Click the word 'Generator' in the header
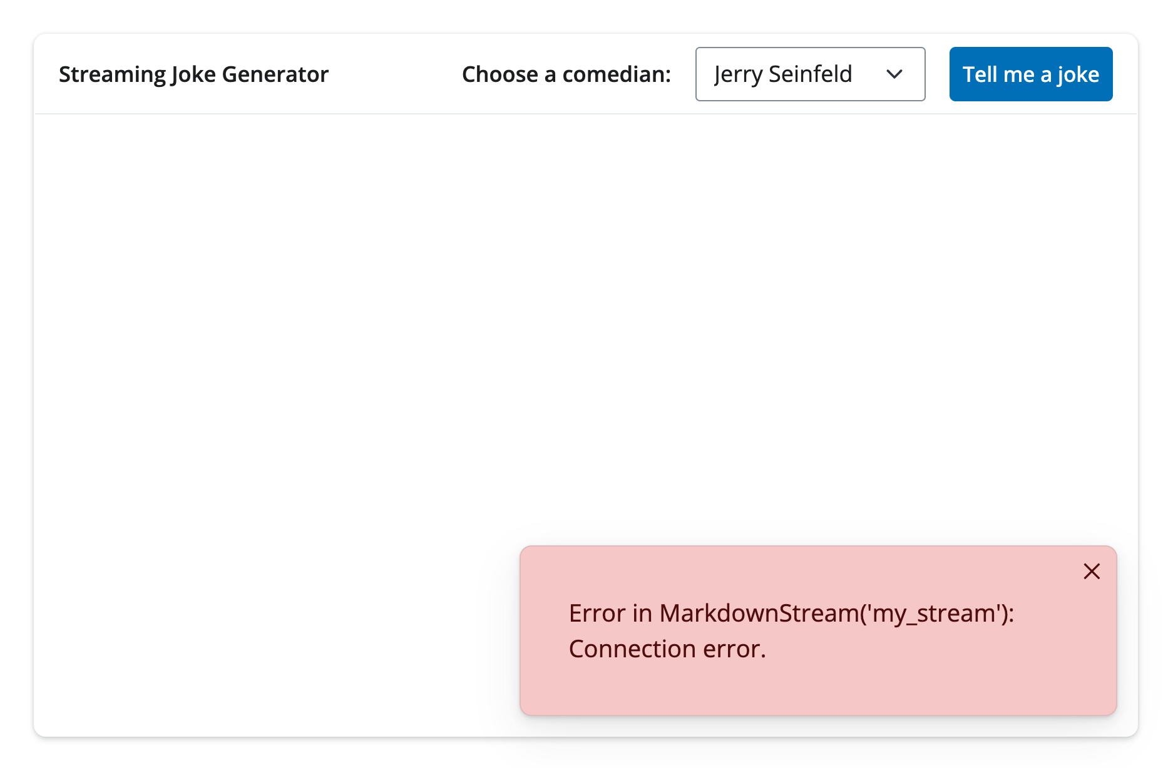 coord(275,74)
